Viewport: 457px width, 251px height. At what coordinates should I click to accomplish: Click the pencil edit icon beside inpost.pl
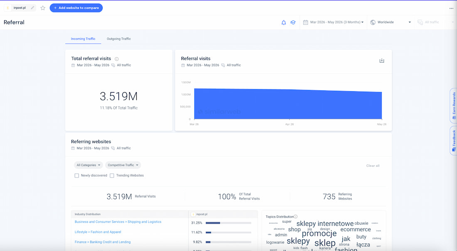coord(32,8)
